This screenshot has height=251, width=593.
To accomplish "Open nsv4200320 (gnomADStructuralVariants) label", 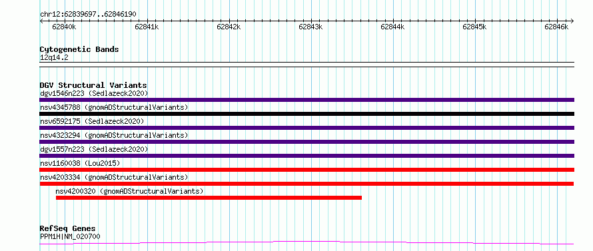I will coord(129,191).
